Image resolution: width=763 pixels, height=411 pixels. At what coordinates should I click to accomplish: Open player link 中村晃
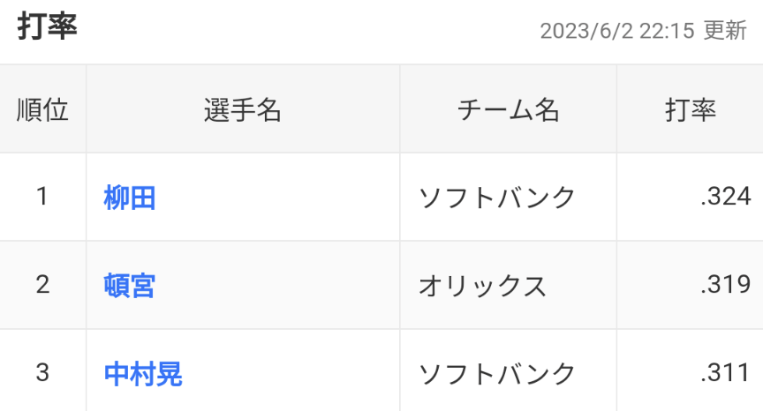[x=143, y=374]
